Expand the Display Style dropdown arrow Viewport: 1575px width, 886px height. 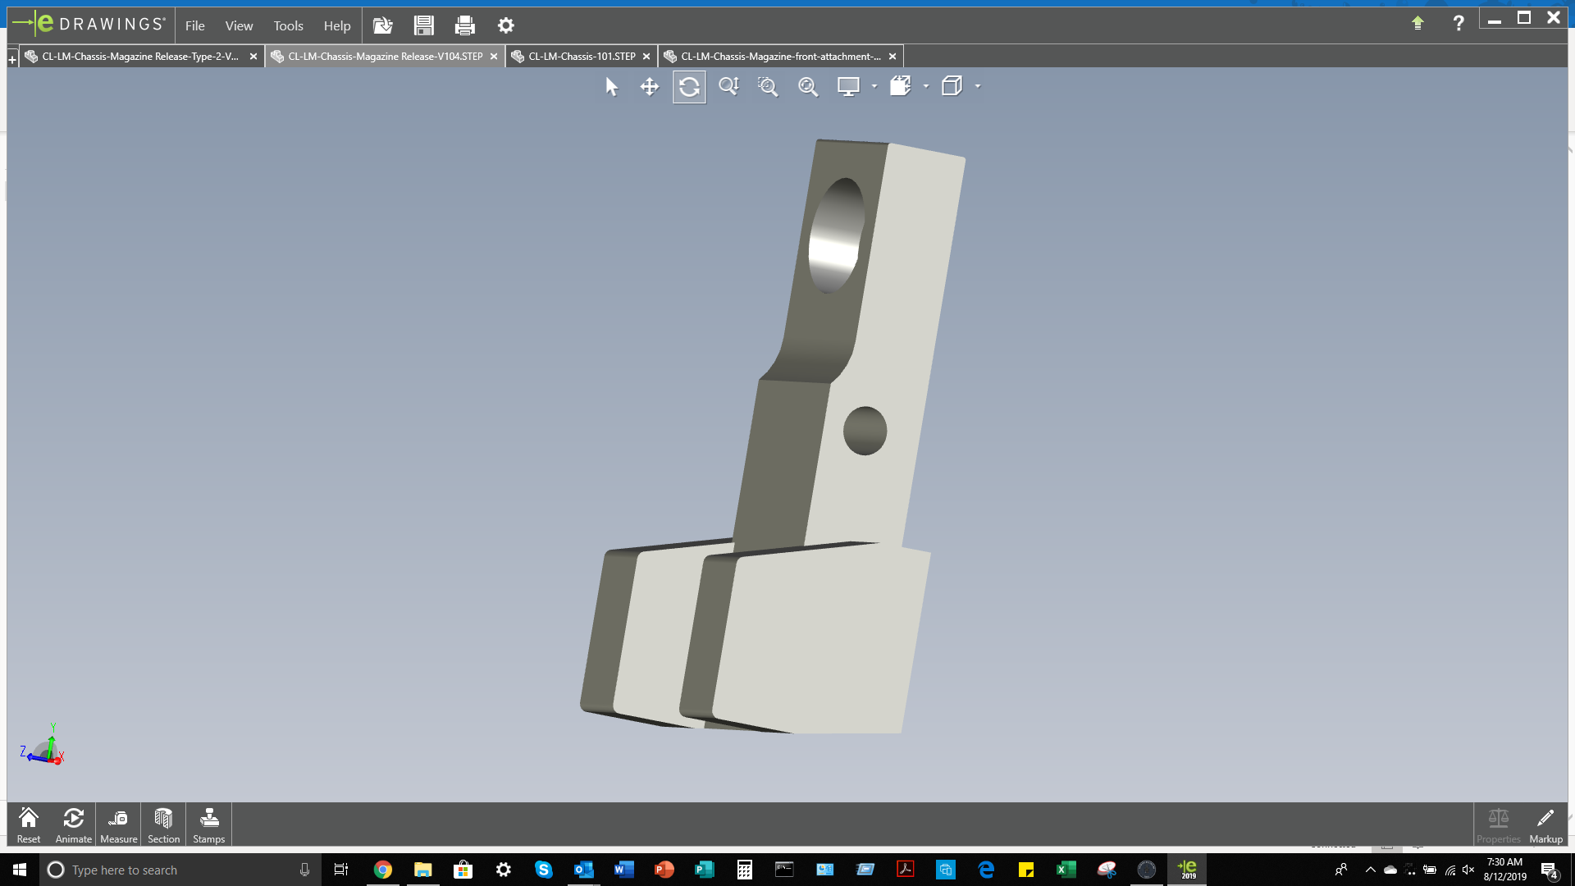pyautogui.click(x=978, y=86)
